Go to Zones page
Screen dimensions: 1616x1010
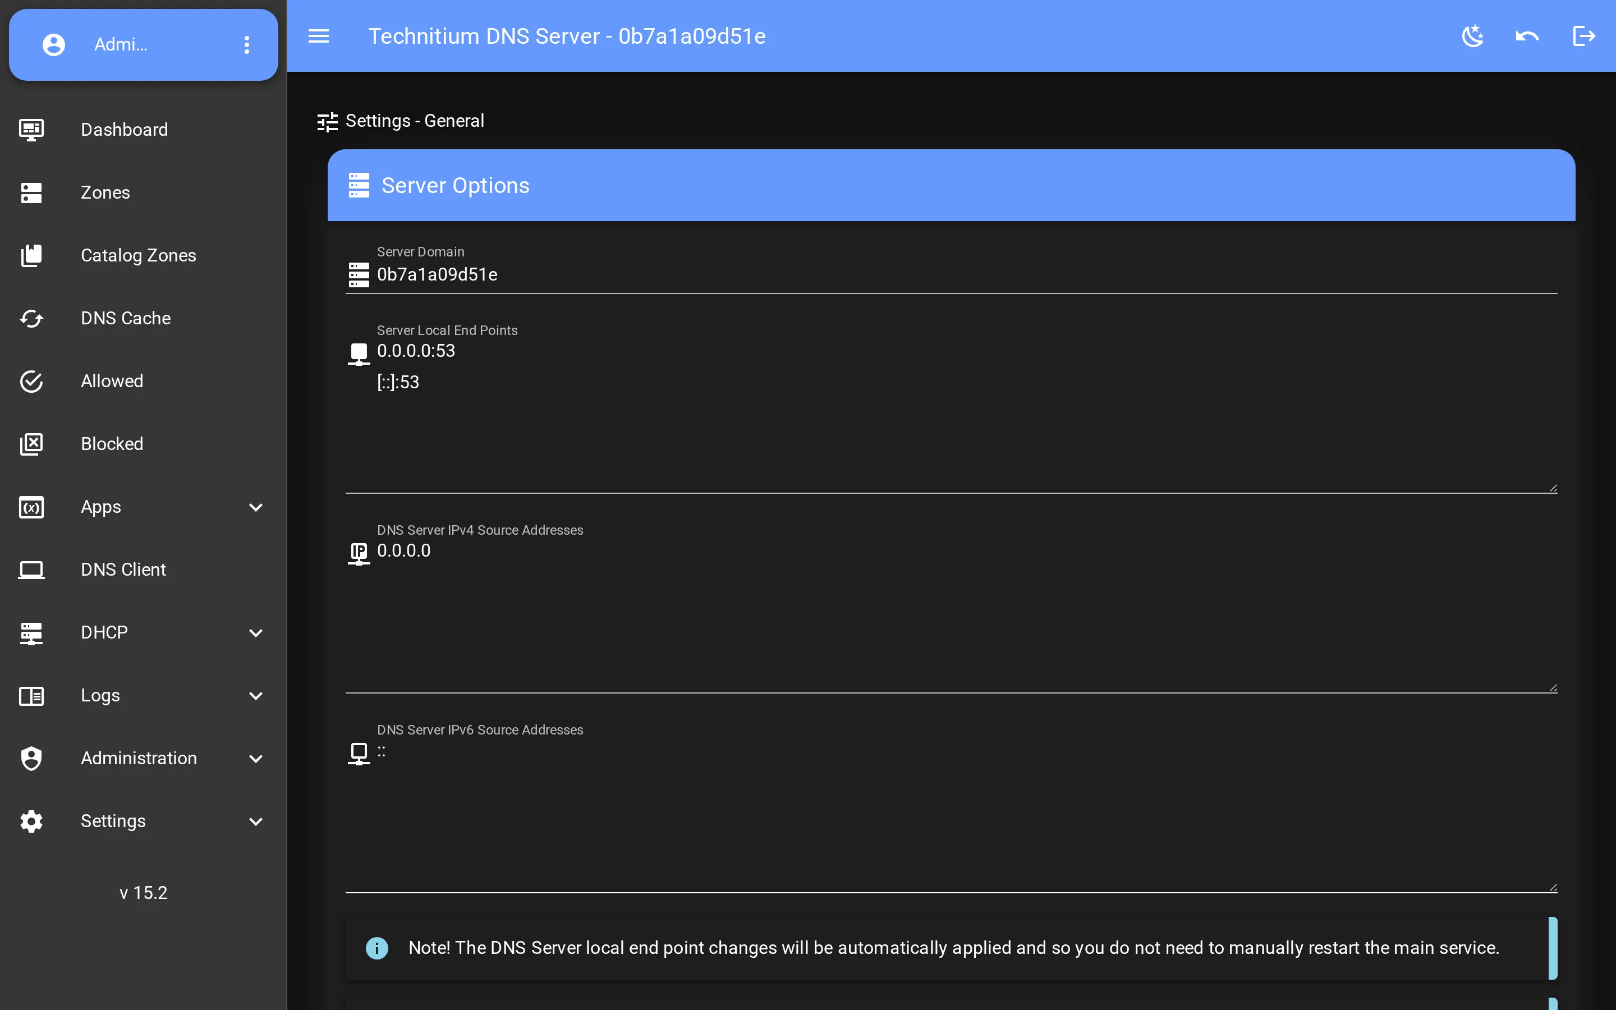[x=144, y=192]
